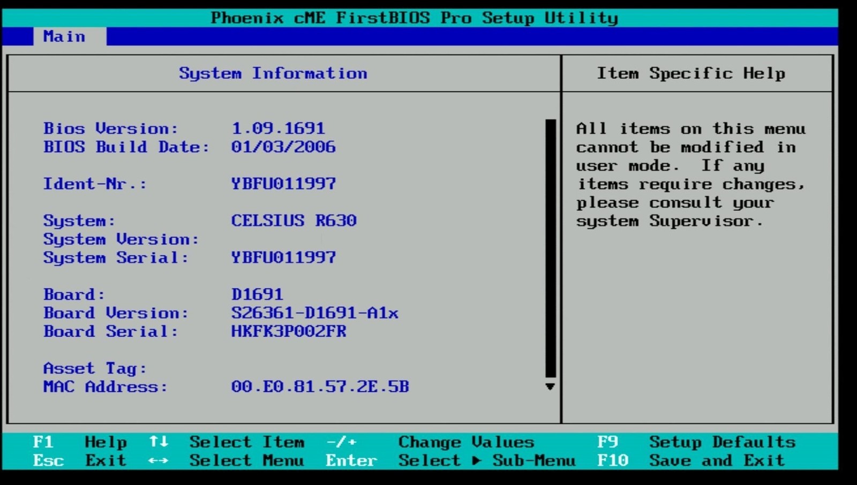Click the black vertical scrollbar thumb

tap(550, 248)
